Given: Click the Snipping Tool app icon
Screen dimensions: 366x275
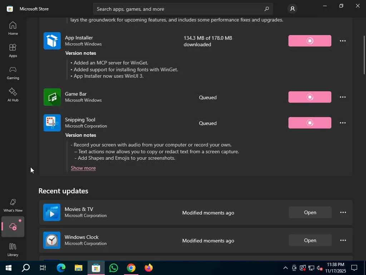Looking at the screenshot, I should coord(52,123).
